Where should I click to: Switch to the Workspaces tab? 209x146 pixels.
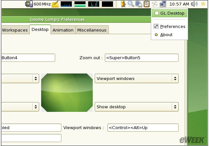[x=15, y=30]
